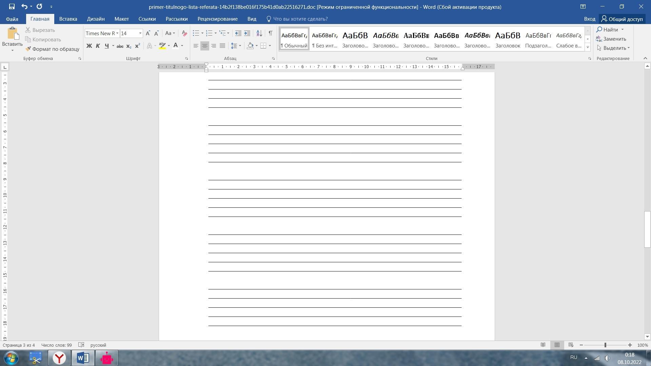The height and width of the screenshot is (366, 651).
Task: Open line spacing dropdown
Action: tap(236, 46)
